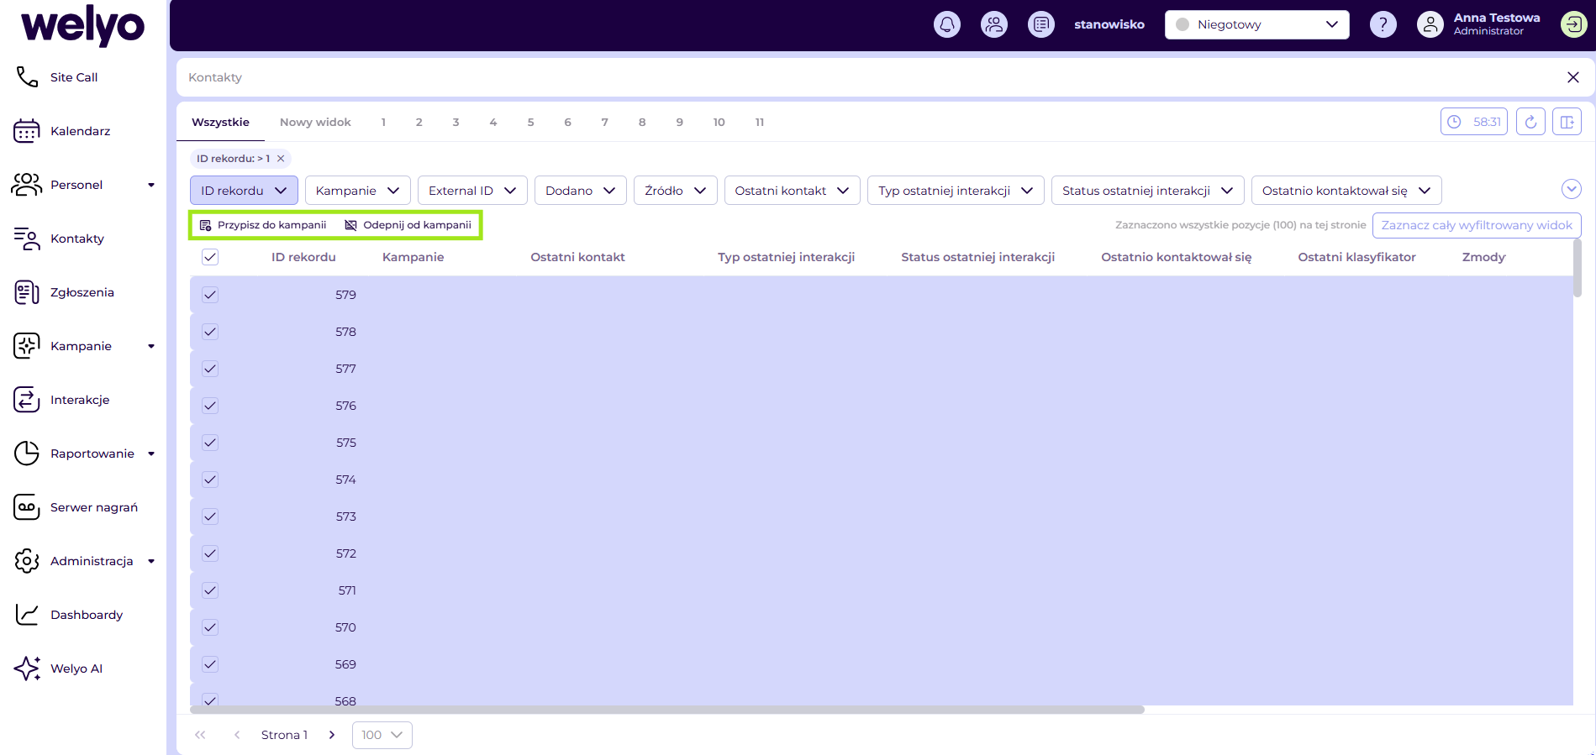The width and height of the screenshot is (1596, 755).
Task: Open the notifications bell icon
Action: (947, 24)
